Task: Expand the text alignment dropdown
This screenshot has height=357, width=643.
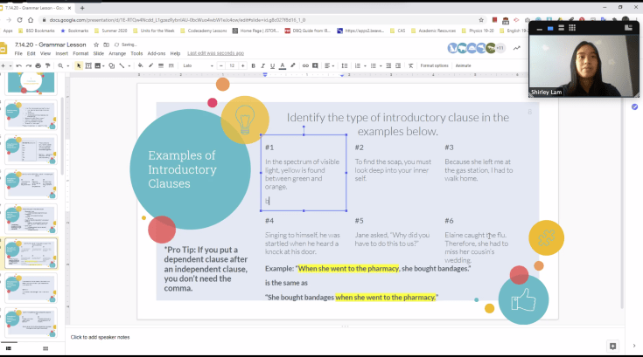Action: (x=331, y=65)
